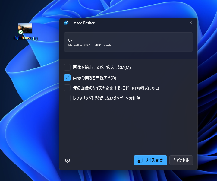The image size is (217, 181).
Task: Enable レンダリングに影響しないメタデータの削除 checkbox
Action: [67, 98]
